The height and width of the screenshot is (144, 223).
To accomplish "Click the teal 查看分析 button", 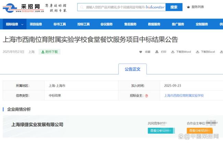I will coord(161,131).
